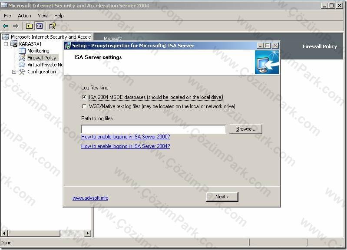347x250 pixels.
Task: Click the tree pane scrollbar left arrow
Action: click(x=4, y=233)
